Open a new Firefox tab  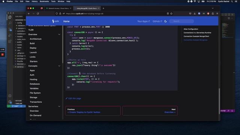103,8
